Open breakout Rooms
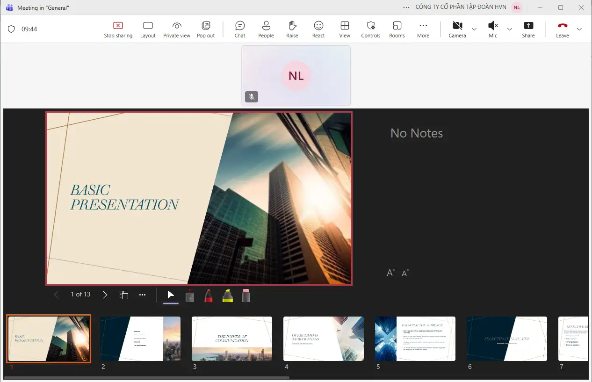The width and height of the screenshot is (592, 382). tap(397, 29)
